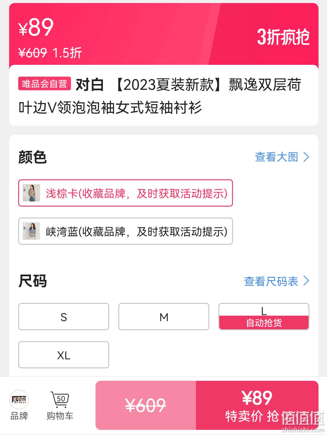The height and width of the screenshot is (435, 327).
Task: Select the 峡湾蓝 color option
Action: point(126,231)
